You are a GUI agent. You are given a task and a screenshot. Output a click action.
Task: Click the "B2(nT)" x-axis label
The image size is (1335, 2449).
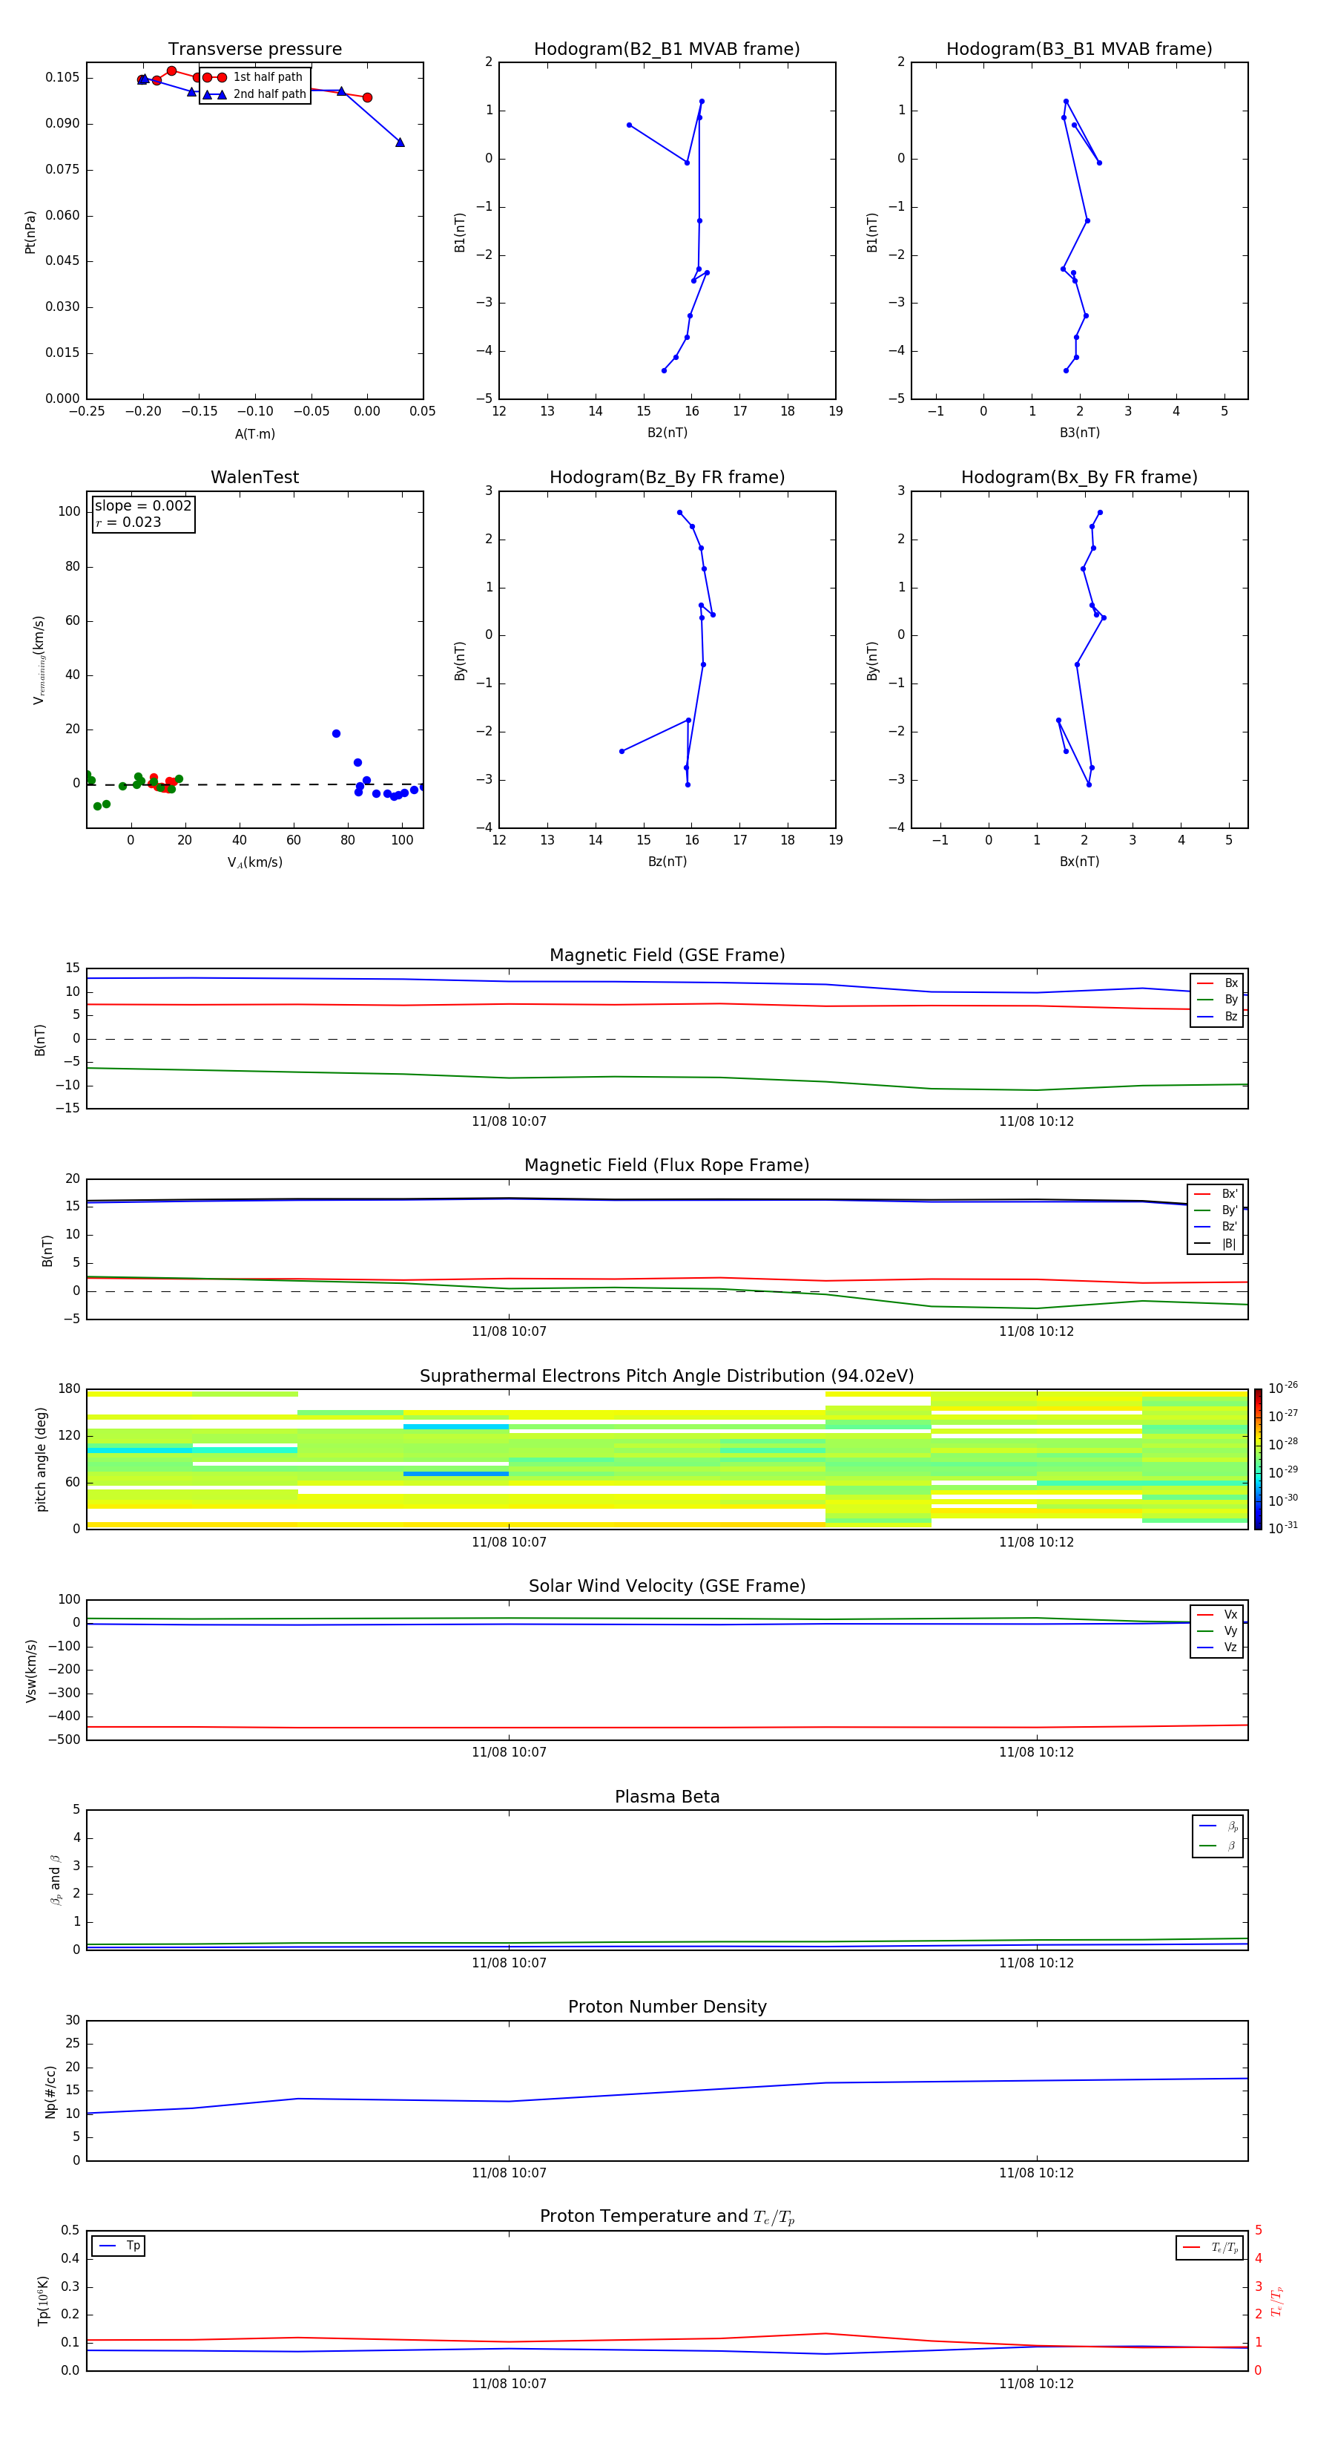pyautogui.click(x=667, y=433)
